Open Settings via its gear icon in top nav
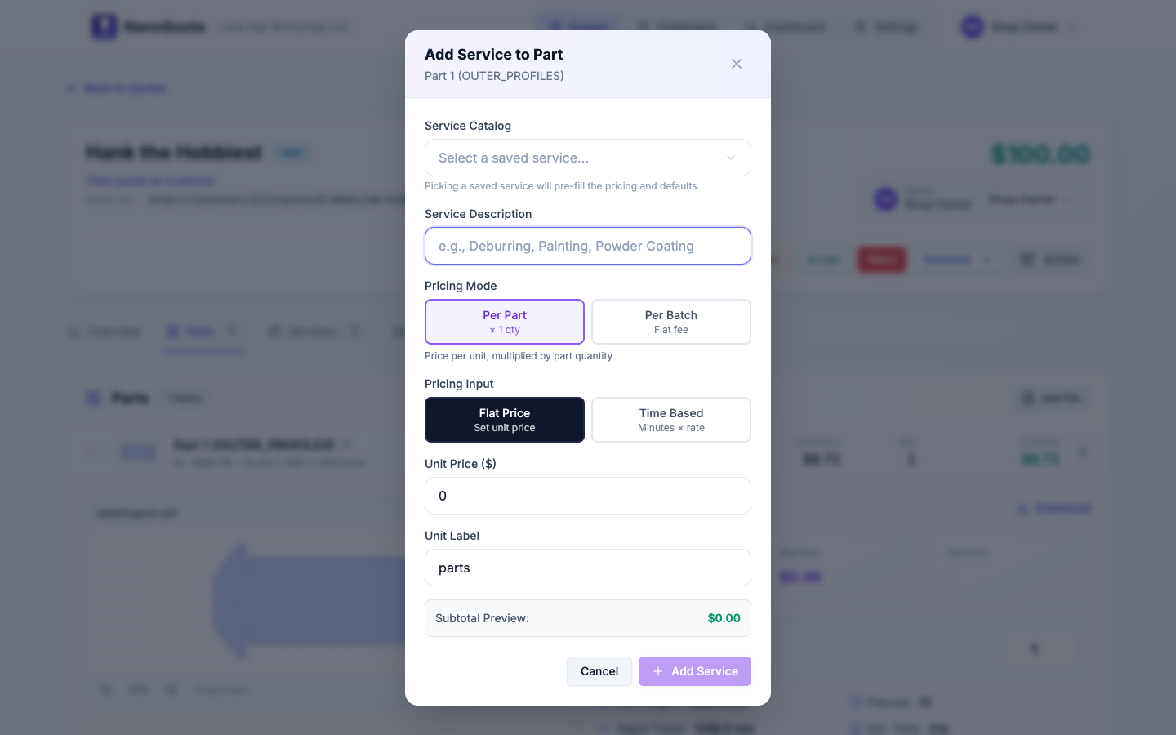Viewport: 1176px width, 735px height. [x=860, y=26]
